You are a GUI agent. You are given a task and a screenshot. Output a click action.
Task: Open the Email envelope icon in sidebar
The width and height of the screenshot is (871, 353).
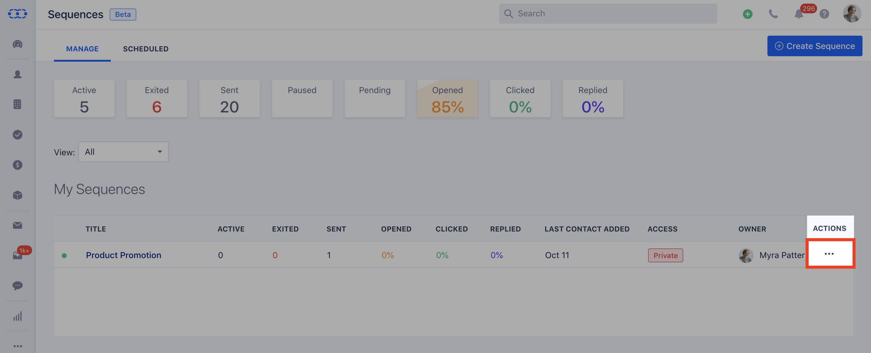tap(18, 225)
